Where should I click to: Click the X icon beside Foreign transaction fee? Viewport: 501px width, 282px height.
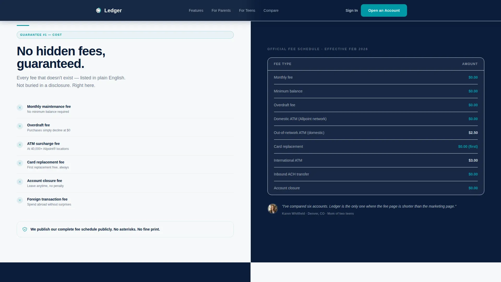point(20,200)
